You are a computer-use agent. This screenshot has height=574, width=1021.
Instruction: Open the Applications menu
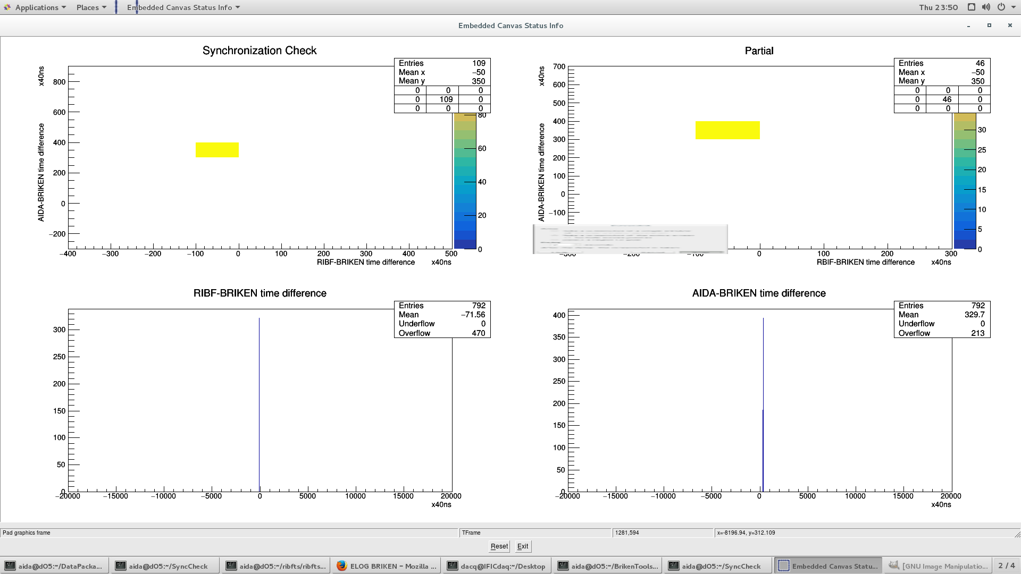tap(36, 7)
